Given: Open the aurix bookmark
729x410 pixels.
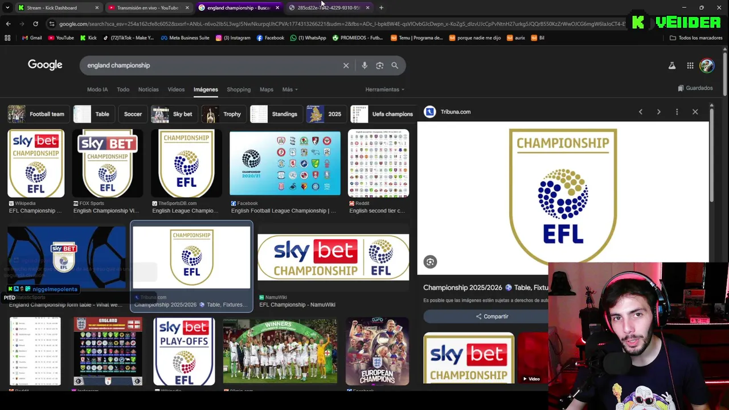Looking at the screenshot, I should [x=515, y=38].
